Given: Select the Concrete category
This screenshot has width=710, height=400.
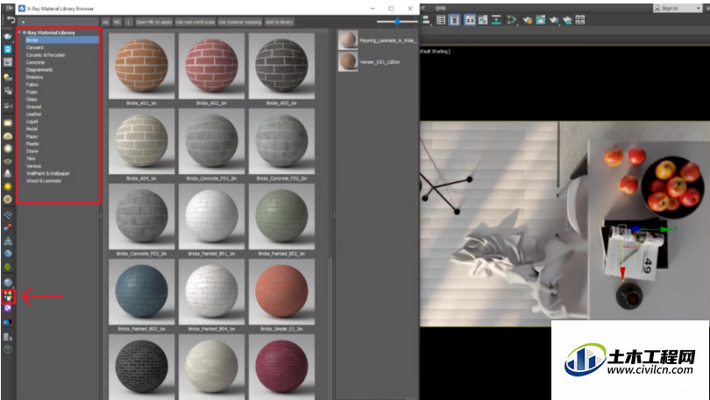Looking at the screenshot, I should 35,62.
